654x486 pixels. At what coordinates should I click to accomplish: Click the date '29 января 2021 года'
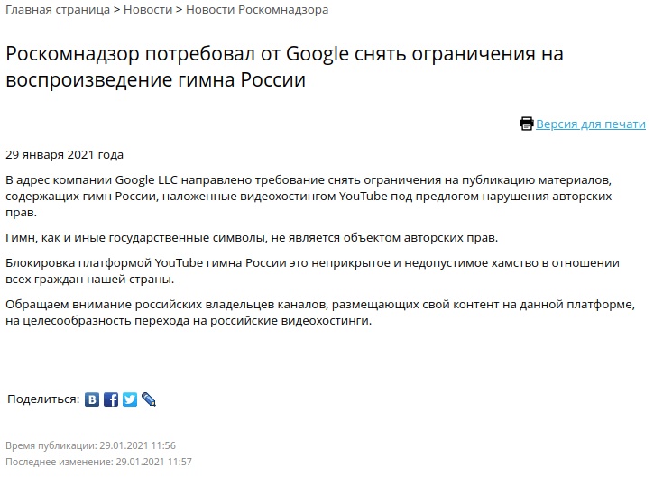coord(64,154)
